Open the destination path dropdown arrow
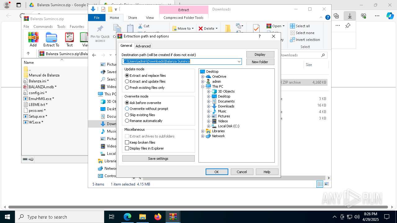This screenshot has width=397, height=223. pos(239,61)
